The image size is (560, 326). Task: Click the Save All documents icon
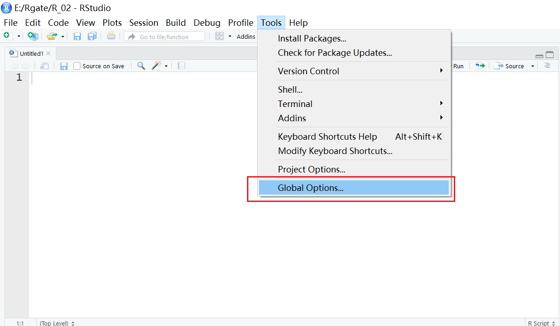point(92,36)
